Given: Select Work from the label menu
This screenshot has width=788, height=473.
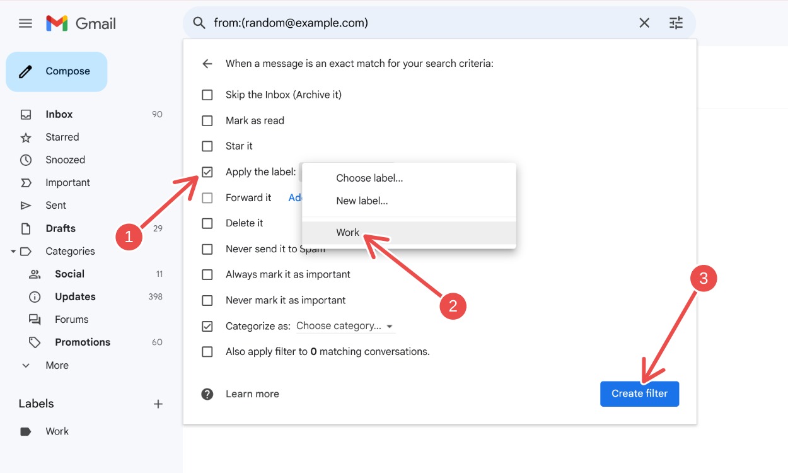Looking at the screenshot, I should pyautogui.click(x=347, y=232).
